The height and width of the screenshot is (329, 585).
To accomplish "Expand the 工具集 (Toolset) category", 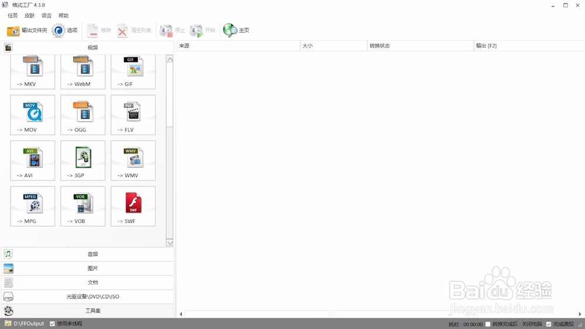I will (x=88, y=310).
